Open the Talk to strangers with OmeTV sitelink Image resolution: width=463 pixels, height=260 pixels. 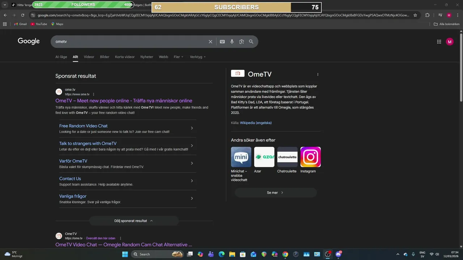(x=88, y=143)
